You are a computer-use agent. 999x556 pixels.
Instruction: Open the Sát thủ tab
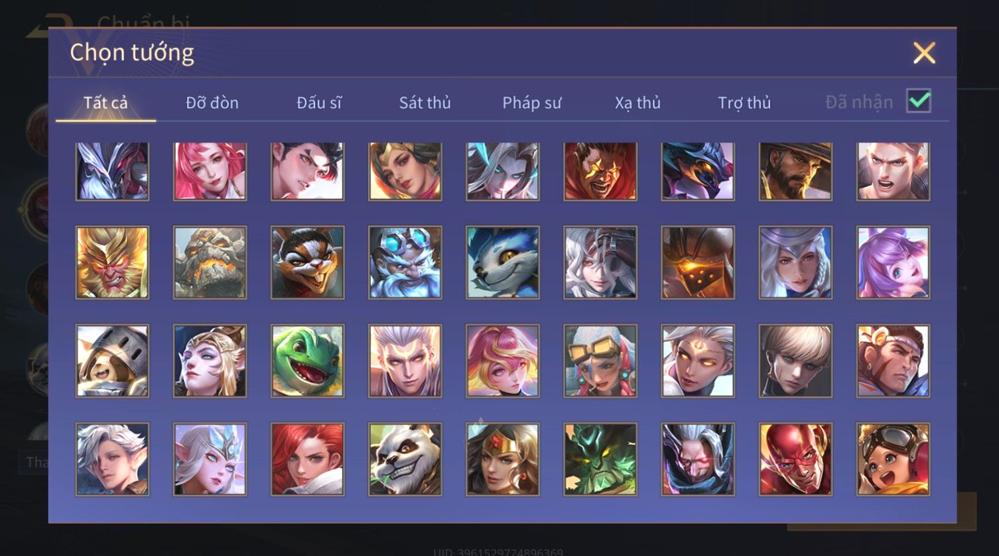[425, 103]
